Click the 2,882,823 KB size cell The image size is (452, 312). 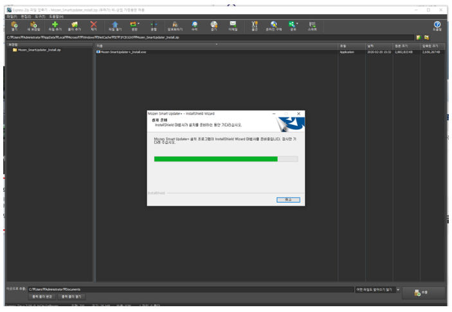click(404, 52)
